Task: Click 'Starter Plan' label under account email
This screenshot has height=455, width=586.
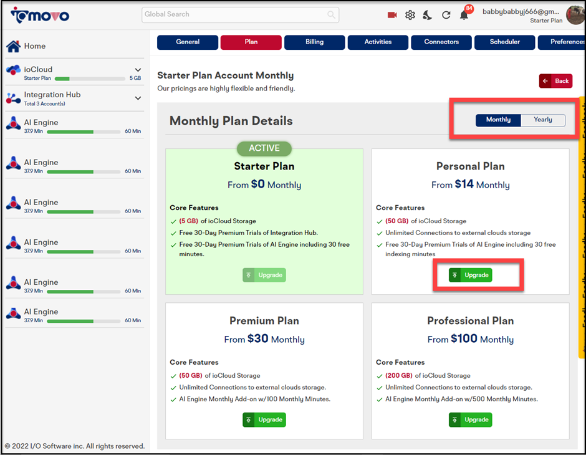Action: tap(546, 21)
